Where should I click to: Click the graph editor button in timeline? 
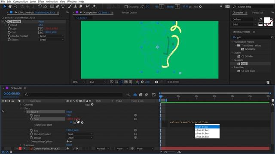click(x=154, y=95)
